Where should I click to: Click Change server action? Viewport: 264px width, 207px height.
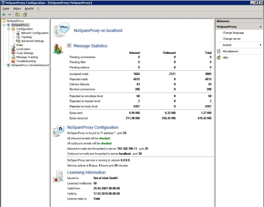click(231, 39)
